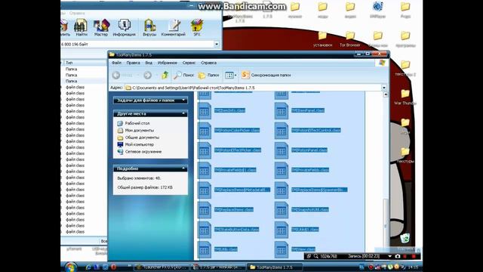
Task: Go up one folder level in Explorer
Action: click(x=165, y=75)
